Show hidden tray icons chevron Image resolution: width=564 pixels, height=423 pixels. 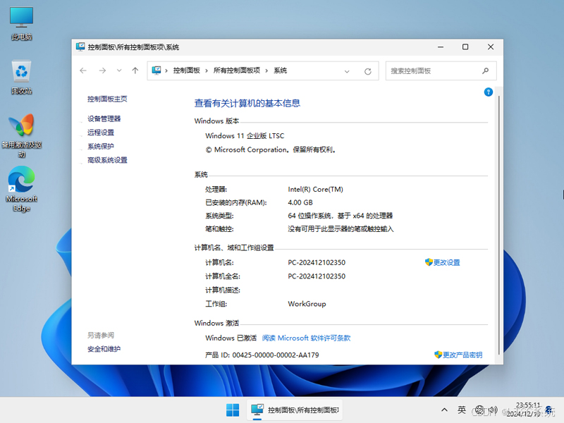(x=445, y=410)
